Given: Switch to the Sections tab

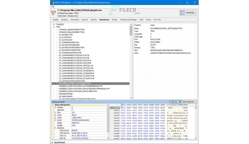Looking at the screenshot, I should tap(64, 20).
